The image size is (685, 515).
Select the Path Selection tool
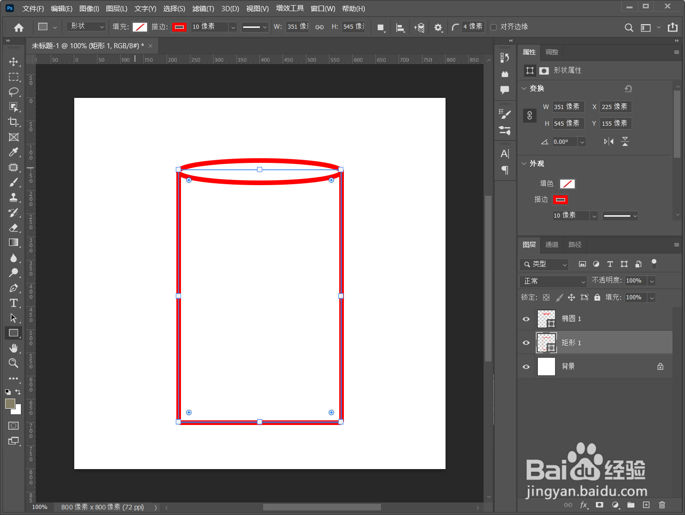pyautogui.click(x=13, y=318)
